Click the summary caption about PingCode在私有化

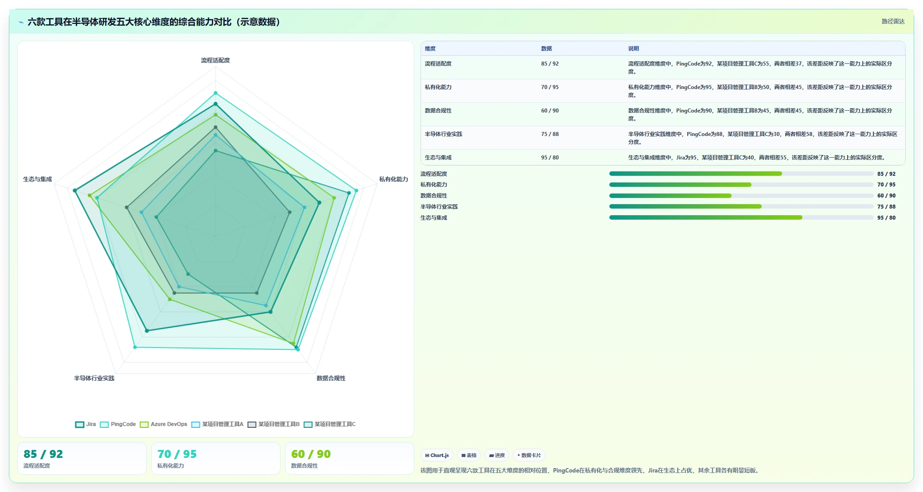(591, 470)
